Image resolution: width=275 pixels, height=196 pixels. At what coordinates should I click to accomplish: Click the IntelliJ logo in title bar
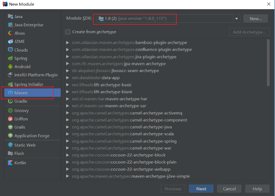[x=5, y=4]
